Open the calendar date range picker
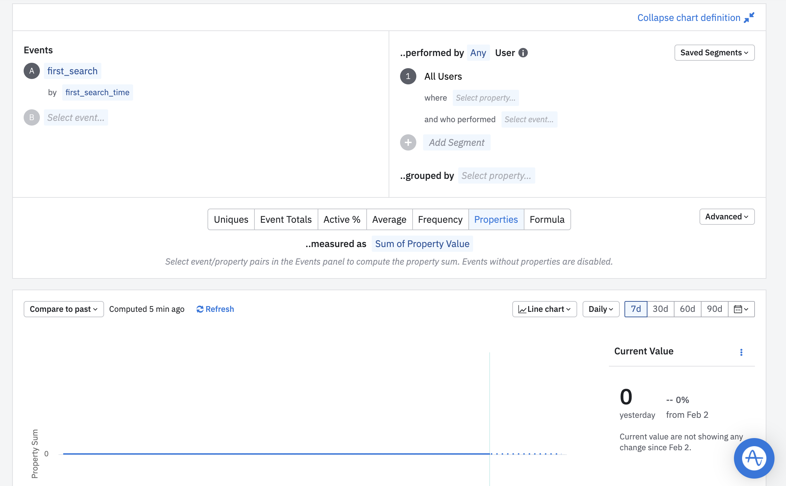Image resolution: width=786 pixels, height=486 pixels. (x=741, y=309)
